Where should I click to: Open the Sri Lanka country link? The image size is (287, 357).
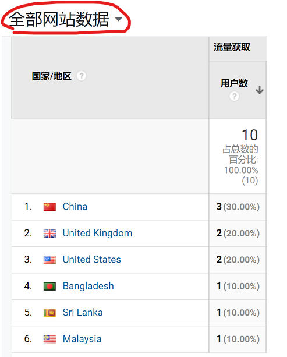pos(83,313)
